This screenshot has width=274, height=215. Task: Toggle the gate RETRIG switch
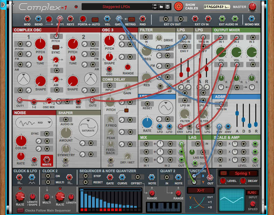131,19
